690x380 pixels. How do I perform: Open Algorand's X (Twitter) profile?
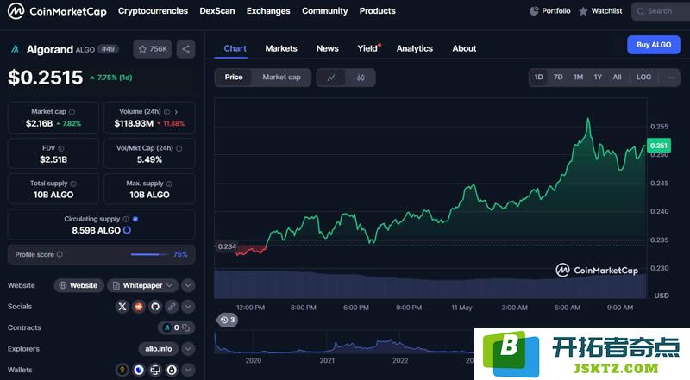click(122, 307)
